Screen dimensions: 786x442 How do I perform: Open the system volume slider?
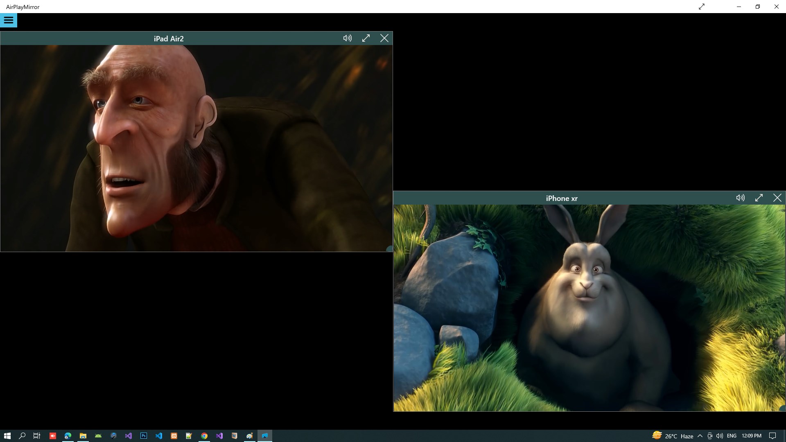tap(720, 435)
